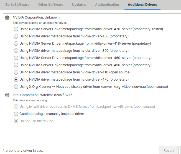Click Intel Corporation: Wireless 8265 / 8275 heading
Viewport: 181px width, 154px height.
[42, 95]
